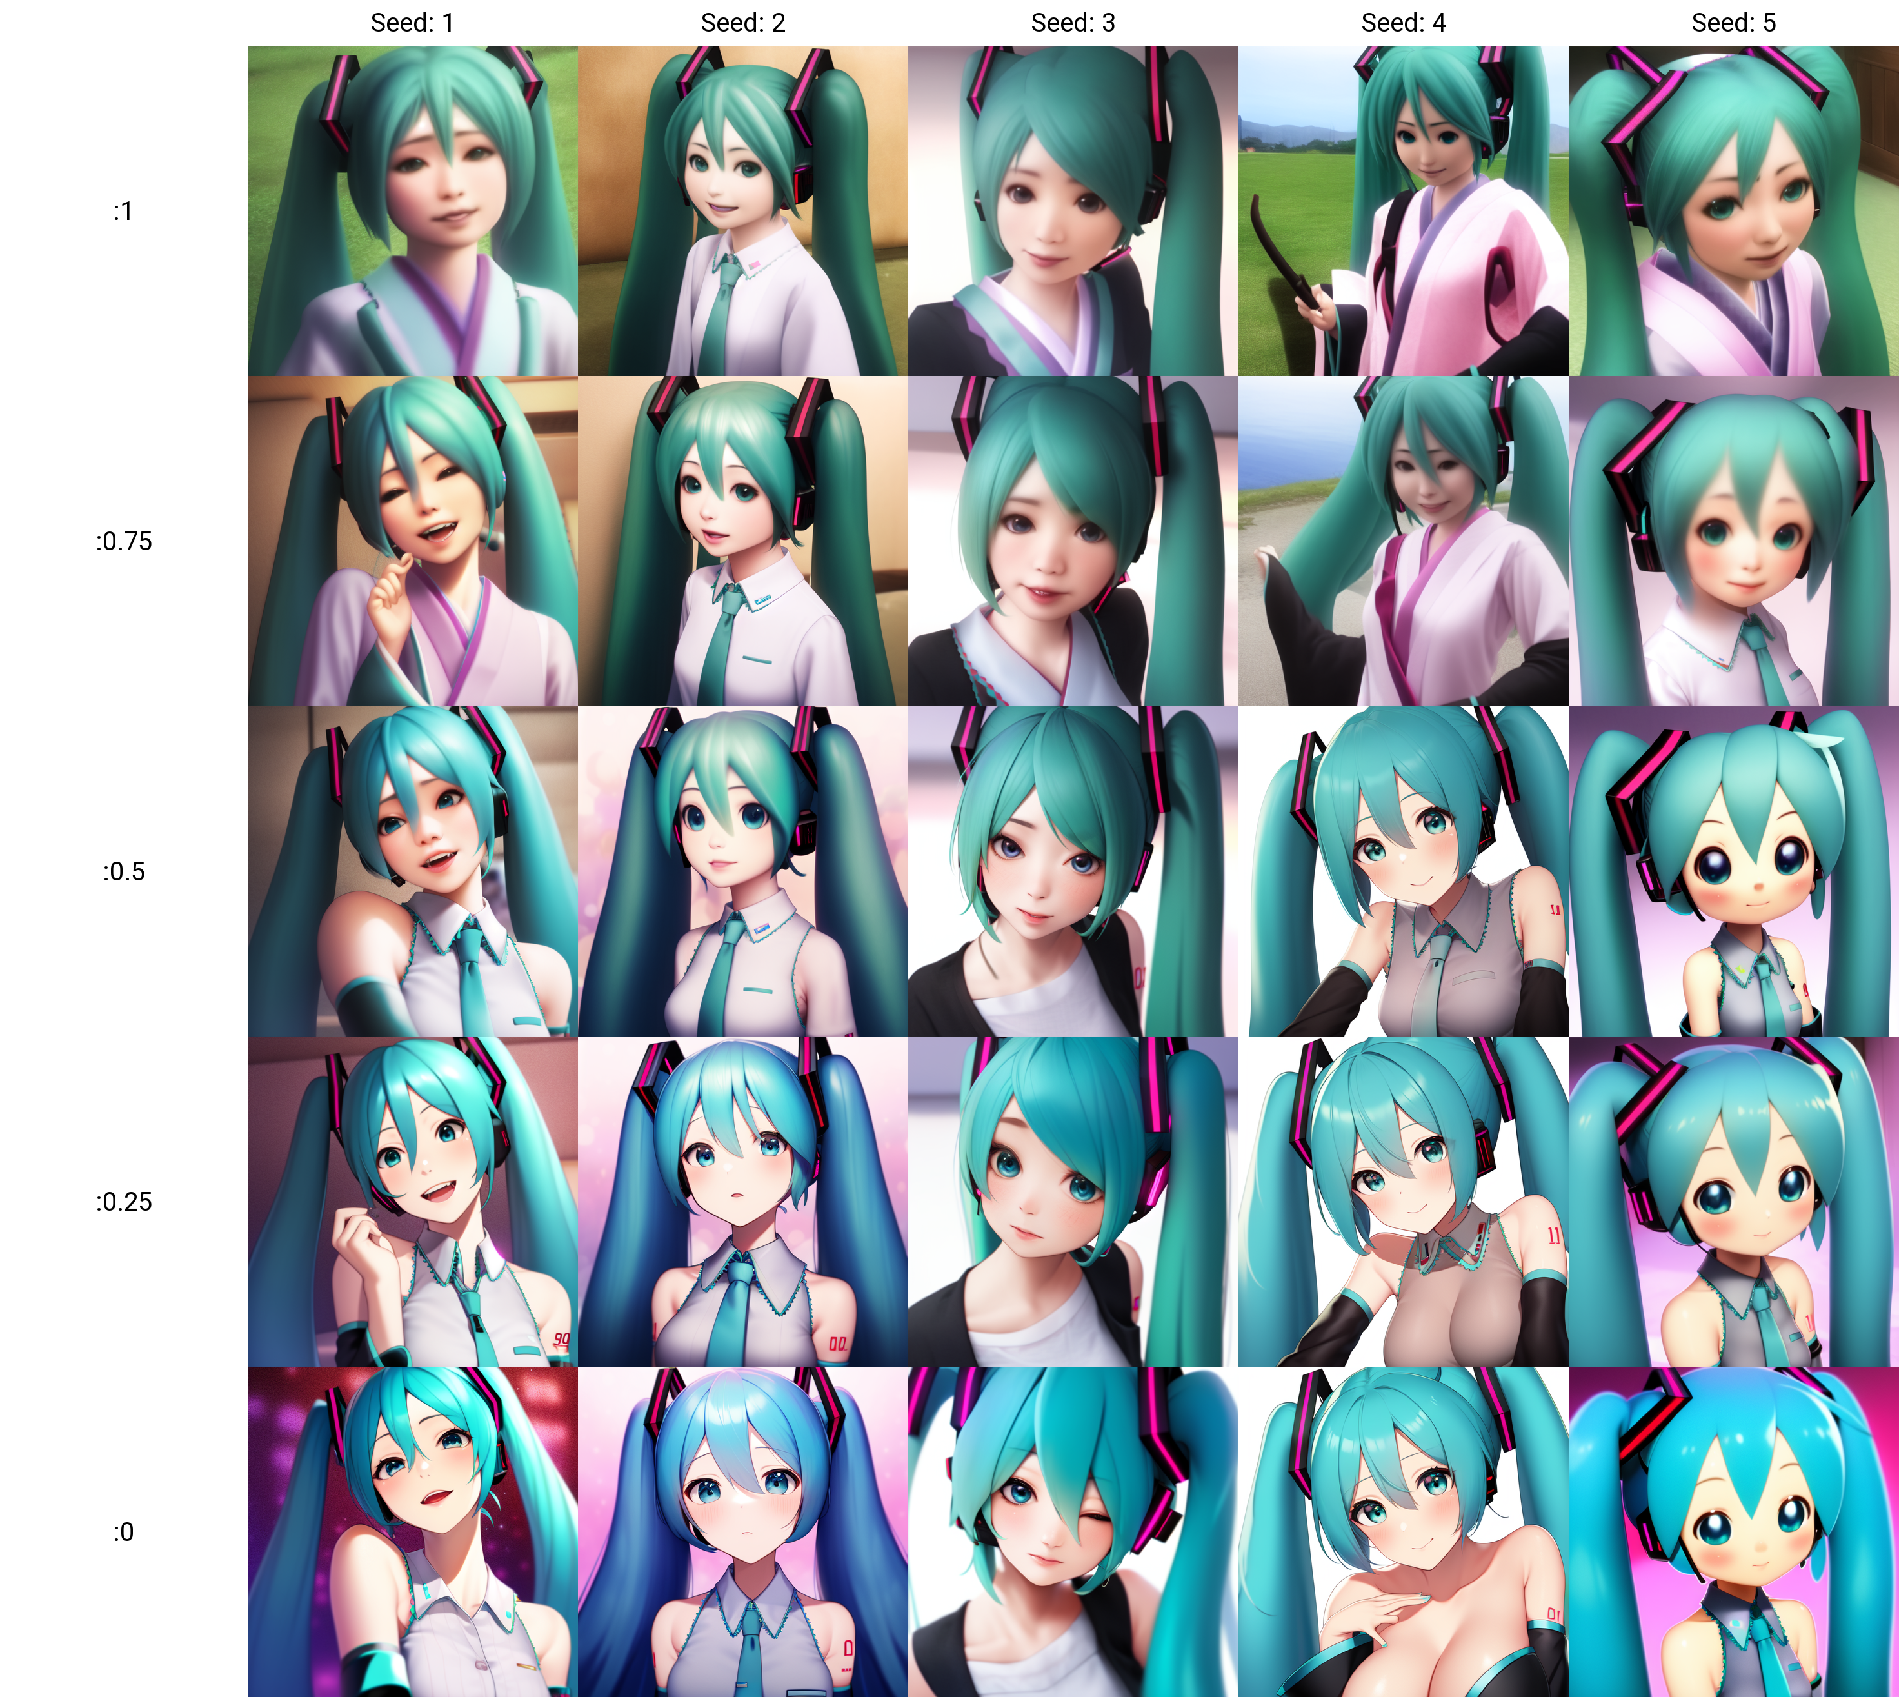Screen dimensions: 1899x1697
Task: Select Seed 1 thumbnail in :0.75 row
Action: tap(412, 542)
